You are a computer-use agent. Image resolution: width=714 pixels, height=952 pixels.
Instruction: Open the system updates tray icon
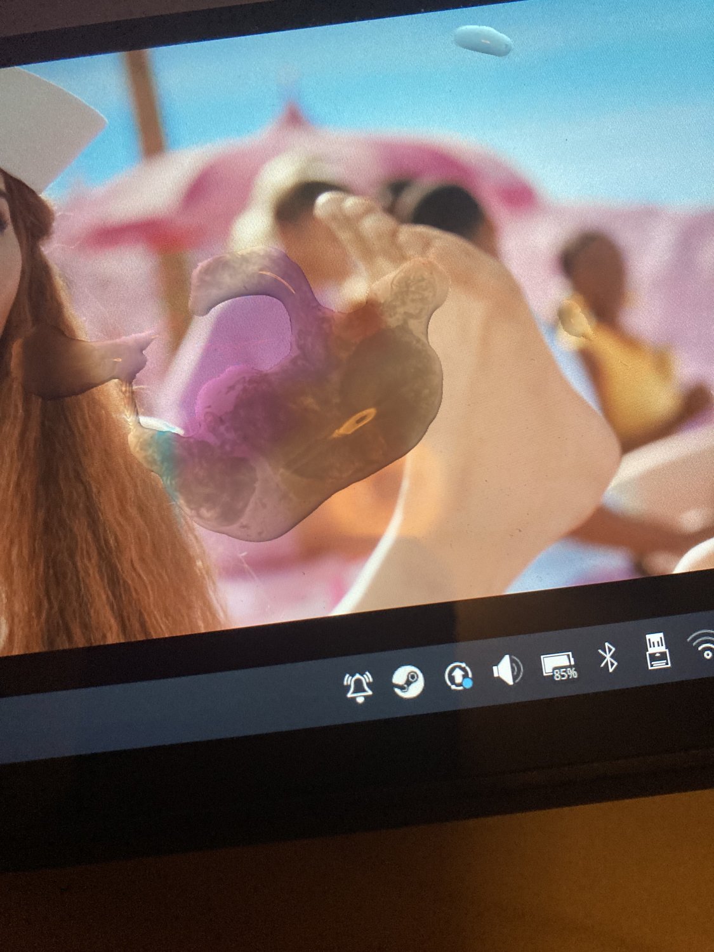coord(458,676)
